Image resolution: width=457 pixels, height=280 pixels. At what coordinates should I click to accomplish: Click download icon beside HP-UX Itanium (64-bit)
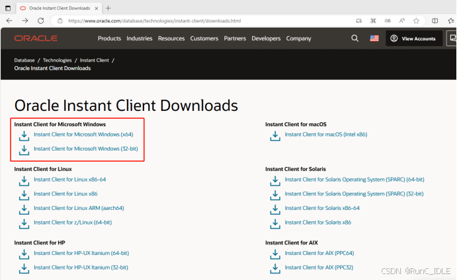[x=24, y=255]
